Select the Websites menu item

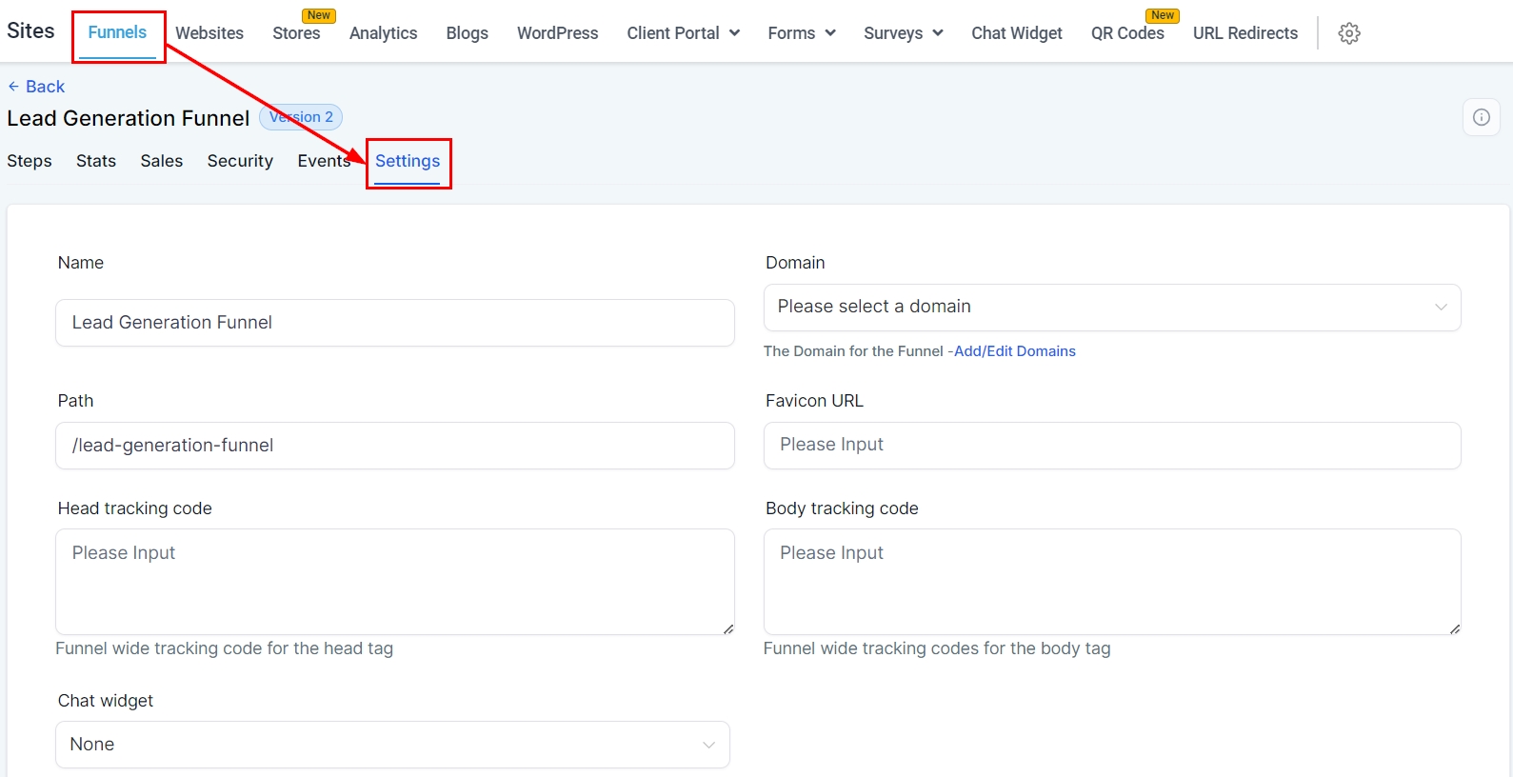tap(209, 33)
